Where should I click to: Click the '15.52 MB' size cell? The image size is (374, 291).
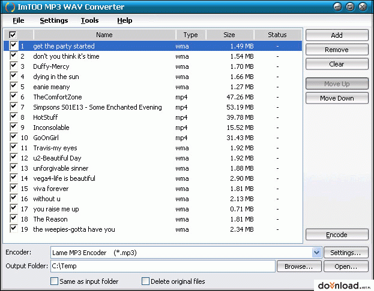coord(240,128)
